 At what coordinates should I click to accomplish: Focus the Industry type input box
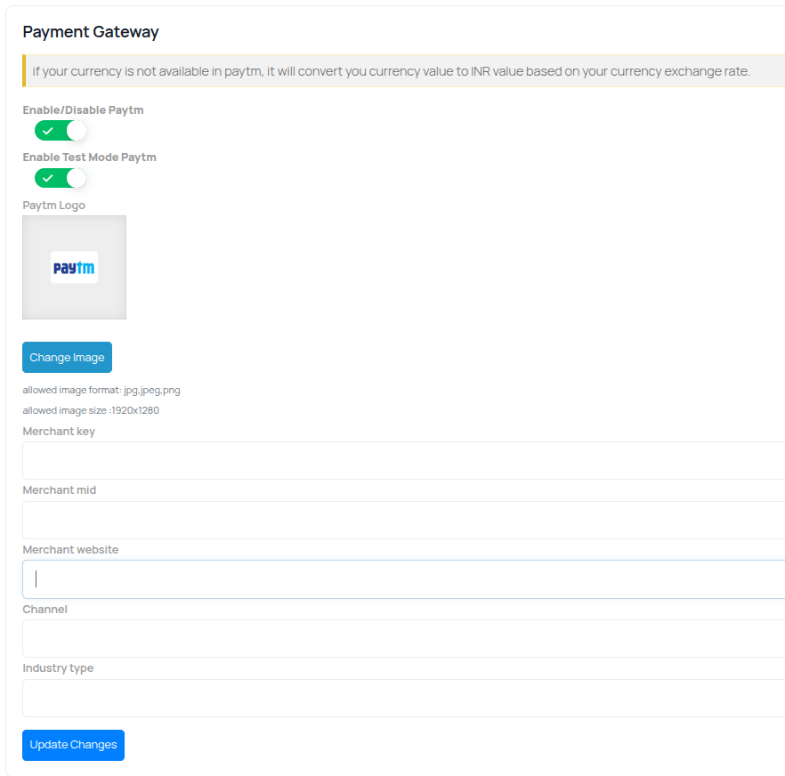[x=401, y=698]
